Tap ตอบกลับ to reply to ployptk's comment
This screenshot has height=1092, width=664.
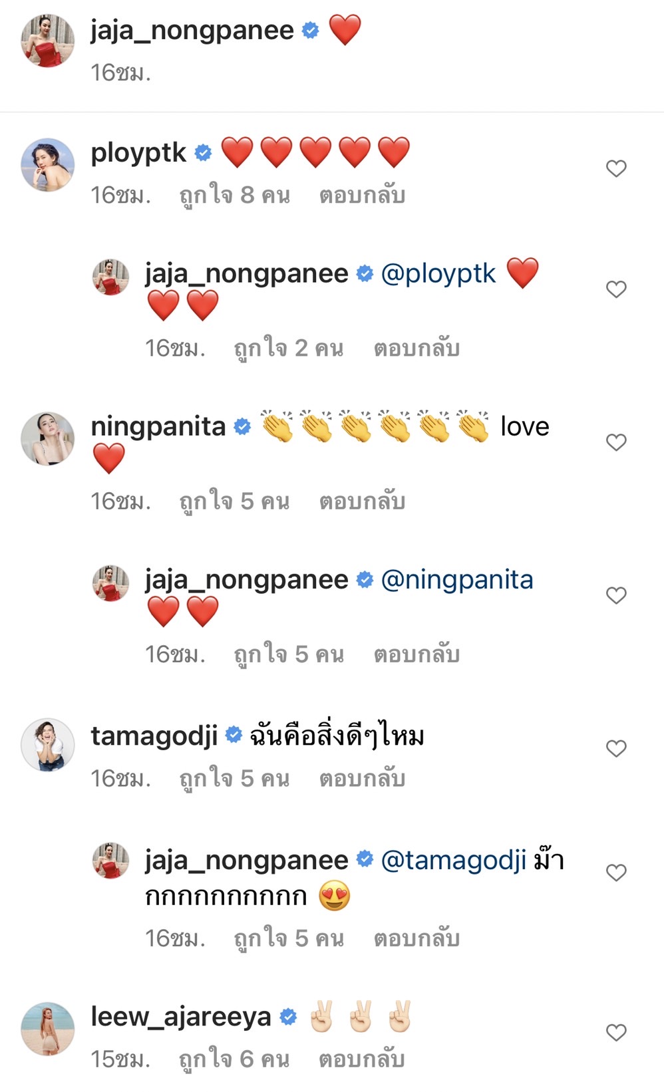(363, 195)
